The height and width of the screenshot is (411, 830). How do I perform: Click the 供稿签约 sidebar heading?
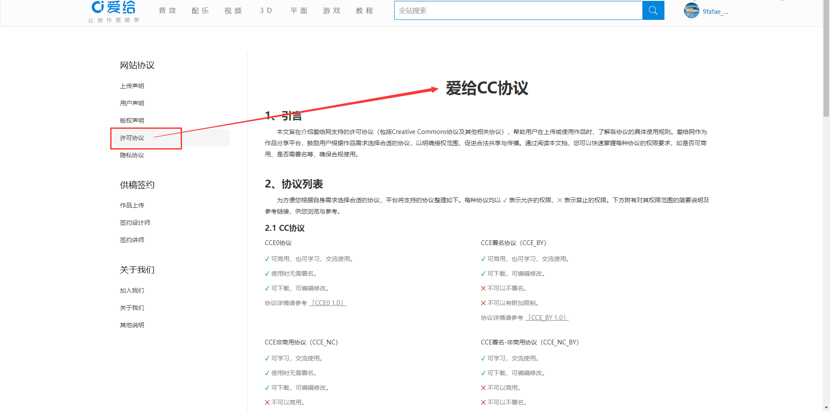(137, 185)
